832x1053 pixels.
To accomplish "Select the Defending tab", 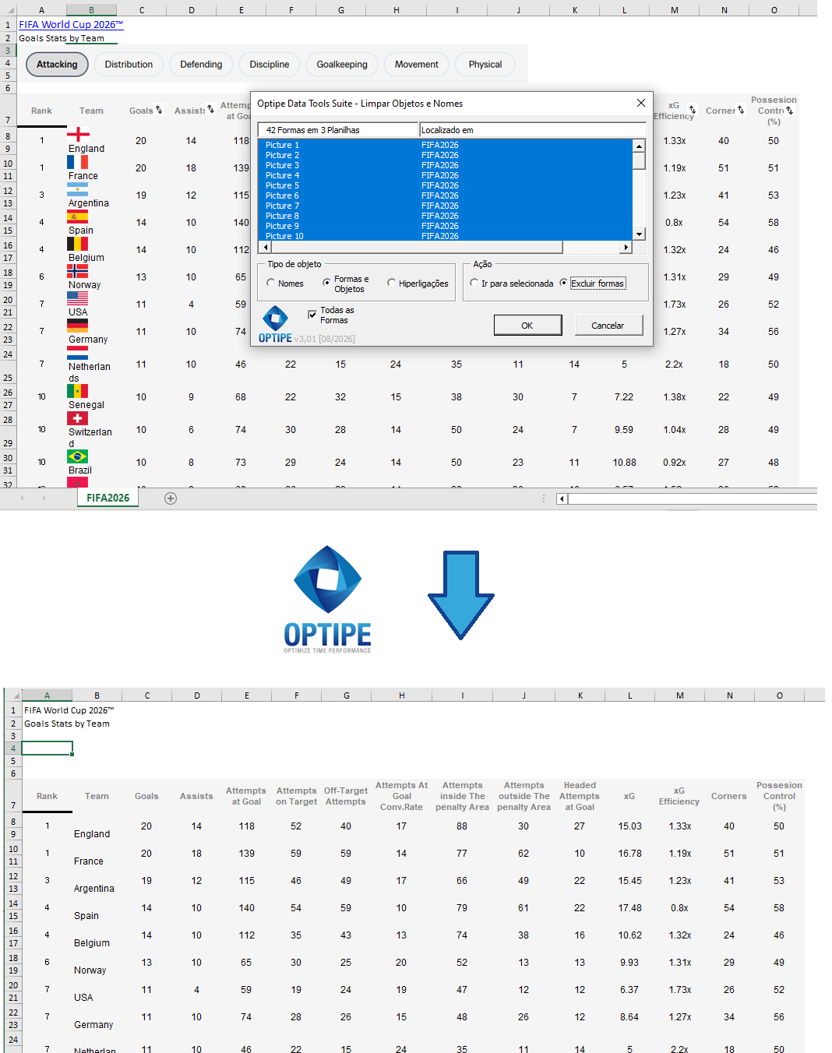I will coord(201,65).
